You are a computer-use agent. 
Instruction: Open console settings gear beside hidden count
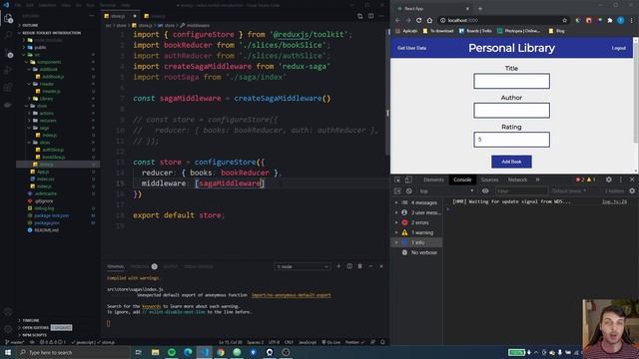632,190
